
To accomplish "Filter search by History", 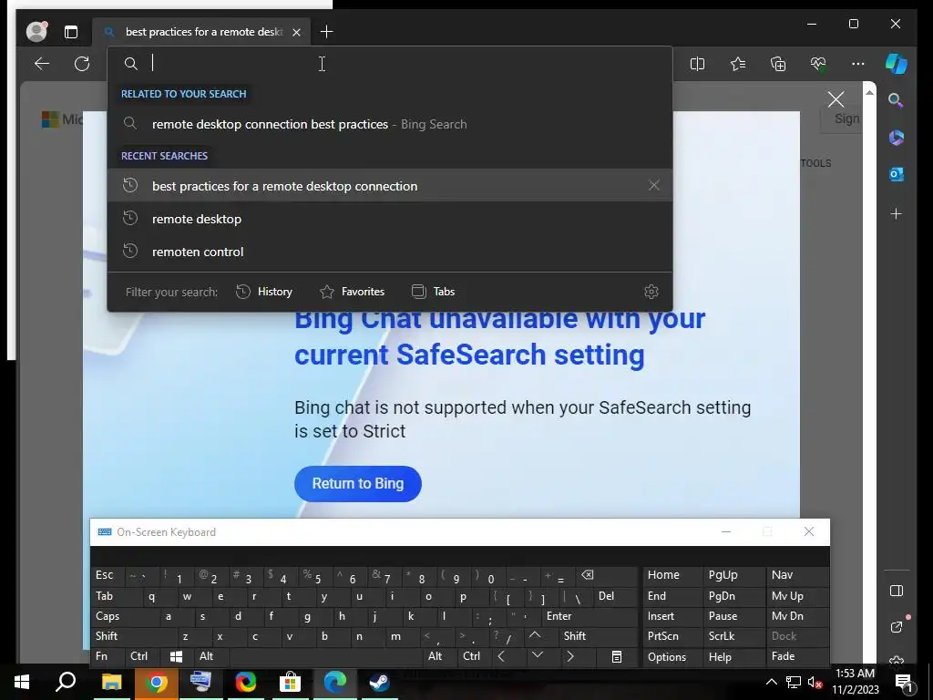I will [x=264, y=292].
